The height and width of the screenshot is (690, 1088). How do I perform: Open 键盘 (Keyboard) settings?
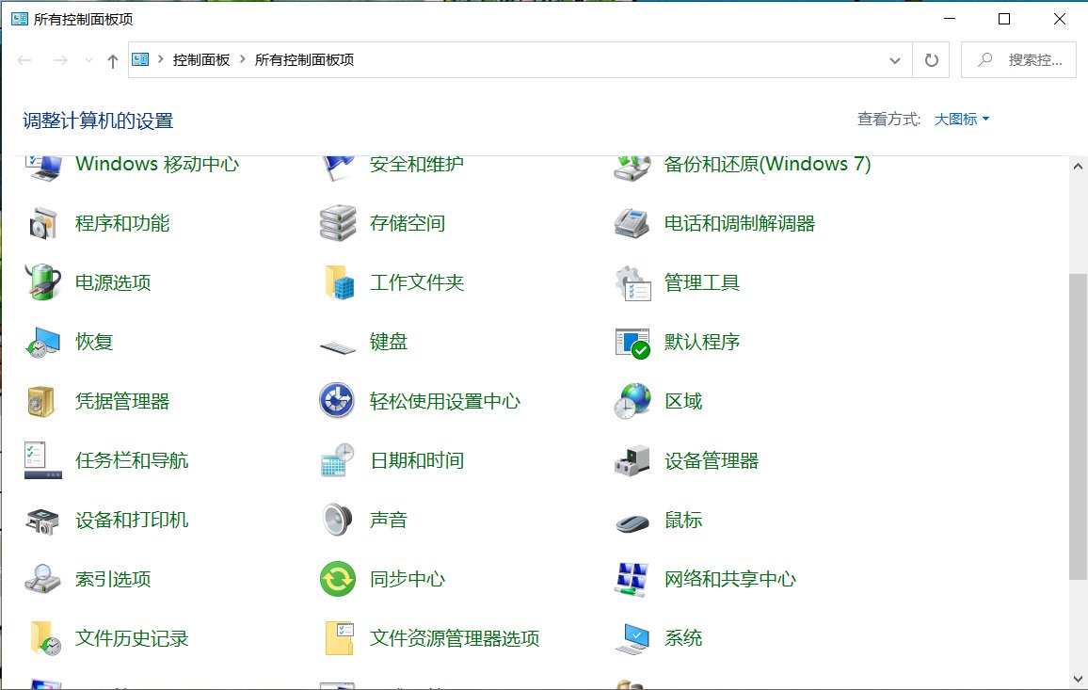click(x=388, y=341)
